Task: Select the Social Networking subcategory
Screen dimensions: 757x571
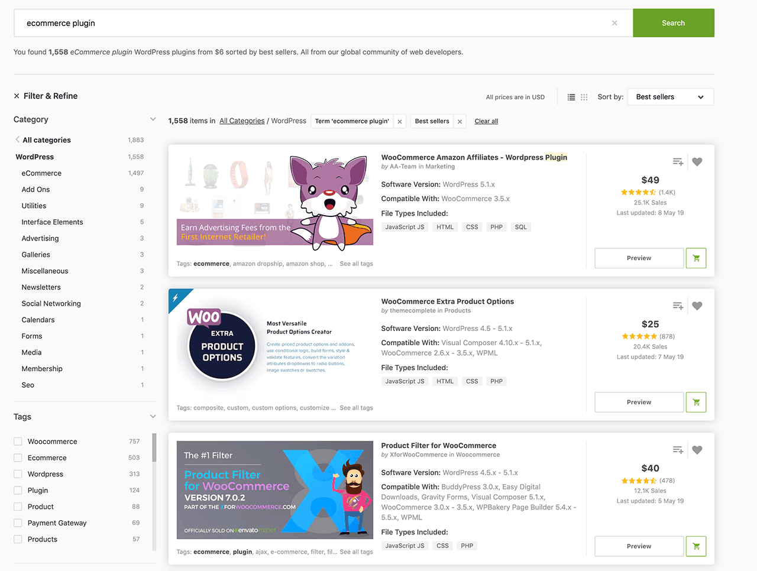Action: (51, 303)
